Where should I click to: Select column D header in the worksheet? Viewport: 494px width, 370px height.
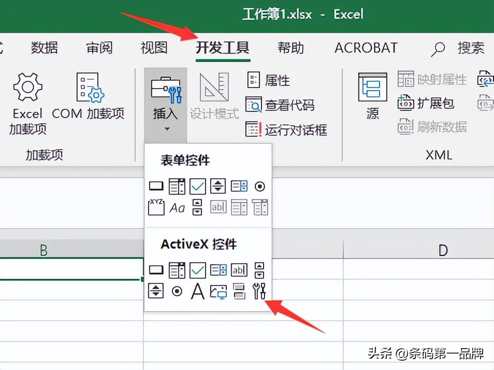point(443,250)
